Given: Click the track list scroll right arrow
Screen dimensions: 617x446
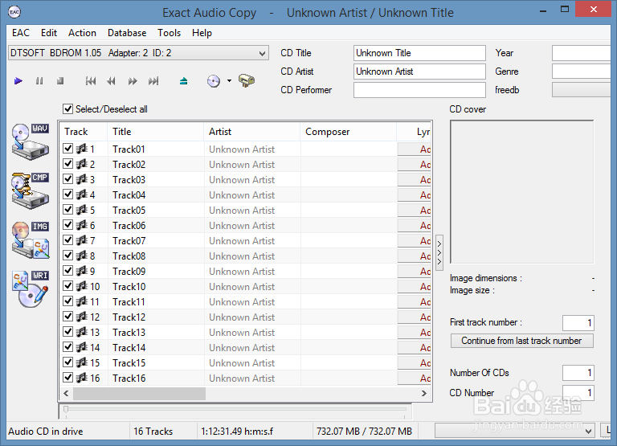Looking at the screenshot, I should [424, 393].
